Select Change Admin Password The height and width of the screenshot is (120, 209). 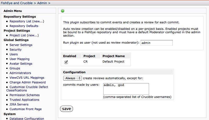(27, 82)
